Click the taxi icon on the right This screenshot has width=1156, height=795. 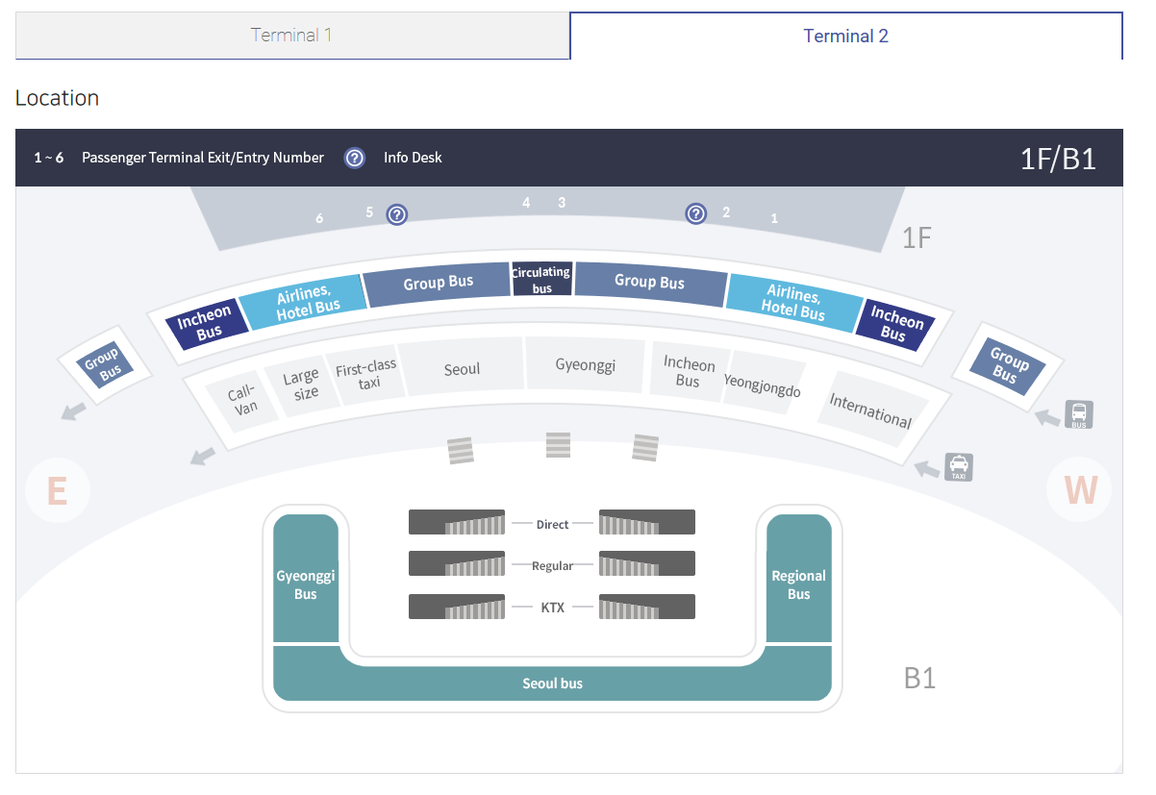tap(959, 467)
